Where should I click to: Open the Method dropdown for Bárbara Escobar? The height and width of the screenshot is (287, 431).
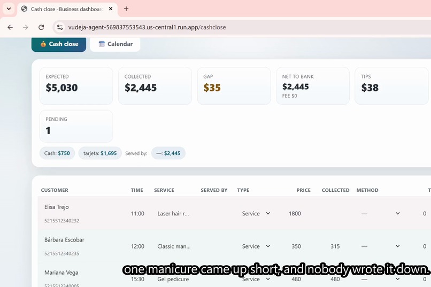click(x=380, y=246)
